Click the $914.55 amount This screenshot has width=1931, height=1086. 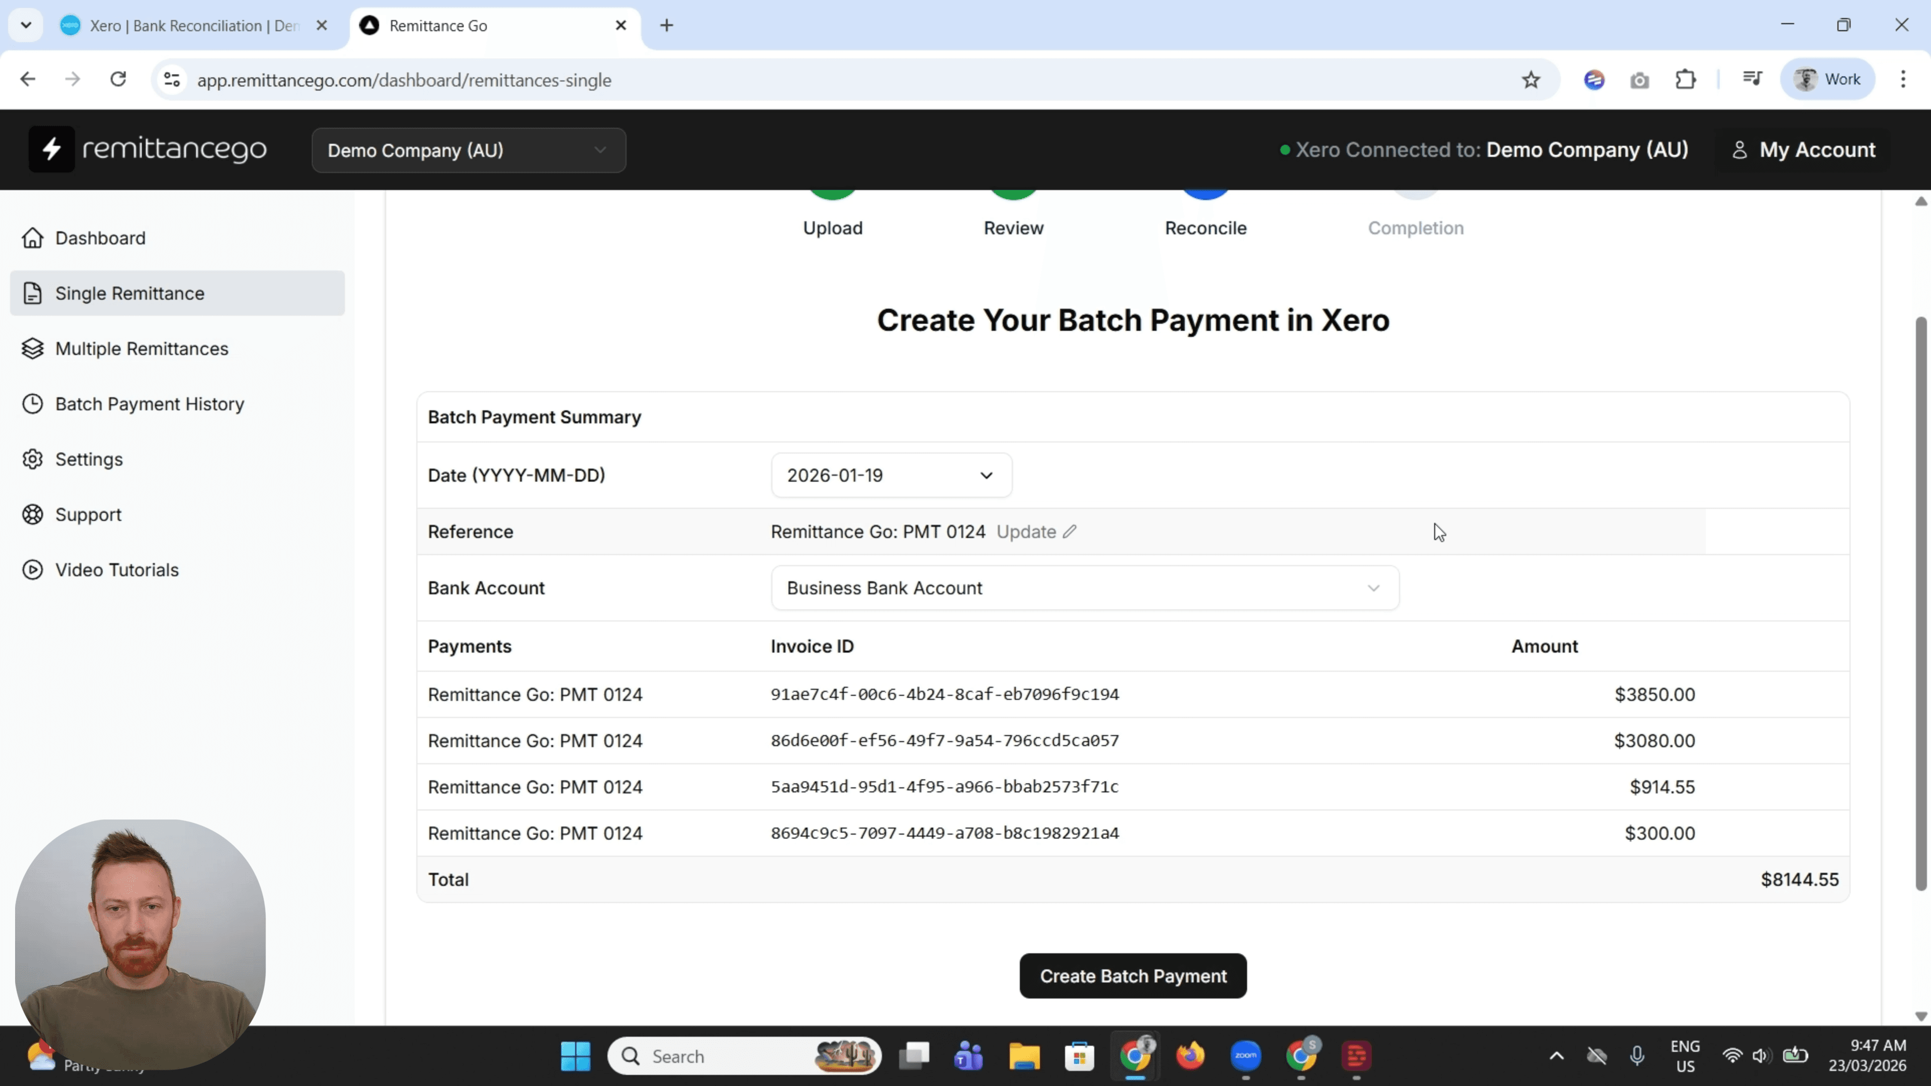click(x=1662, y=787)
